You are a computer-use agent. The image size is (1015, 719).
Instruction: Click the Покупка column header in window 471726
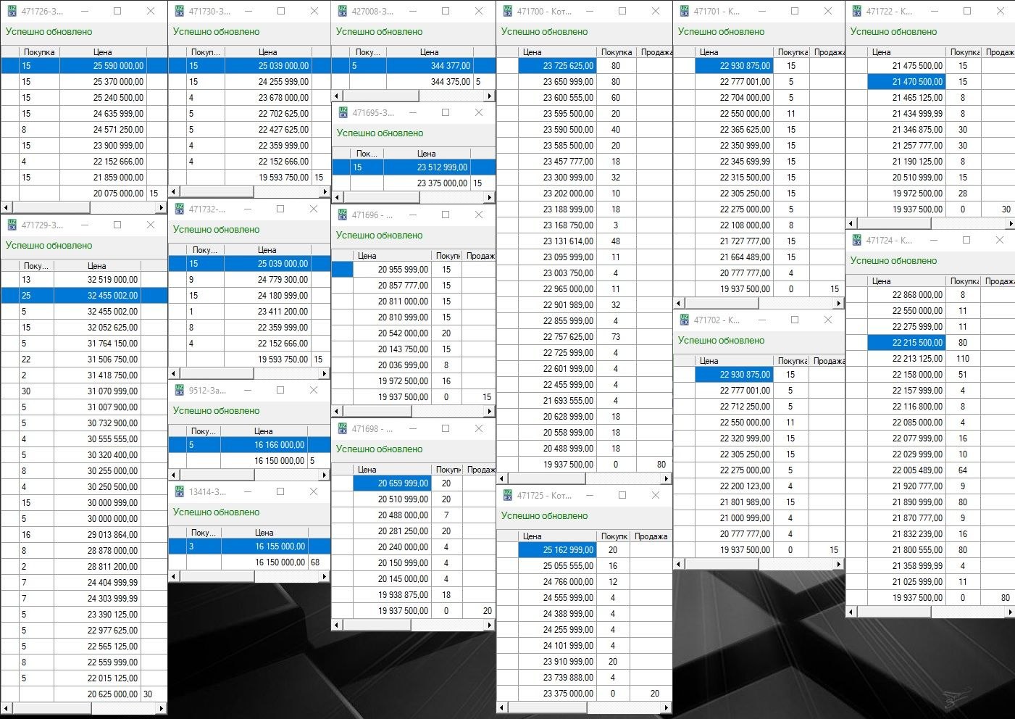point(38,52)
